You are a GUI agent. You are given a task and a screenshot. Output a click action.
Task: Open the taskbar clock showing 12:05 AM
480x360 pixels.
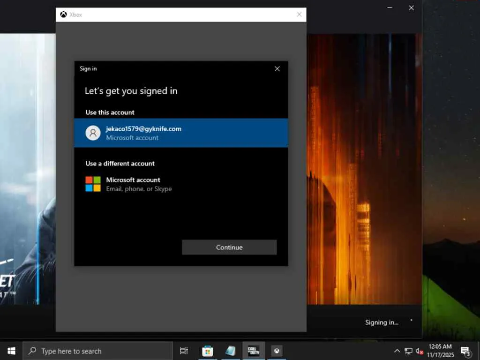440,351
